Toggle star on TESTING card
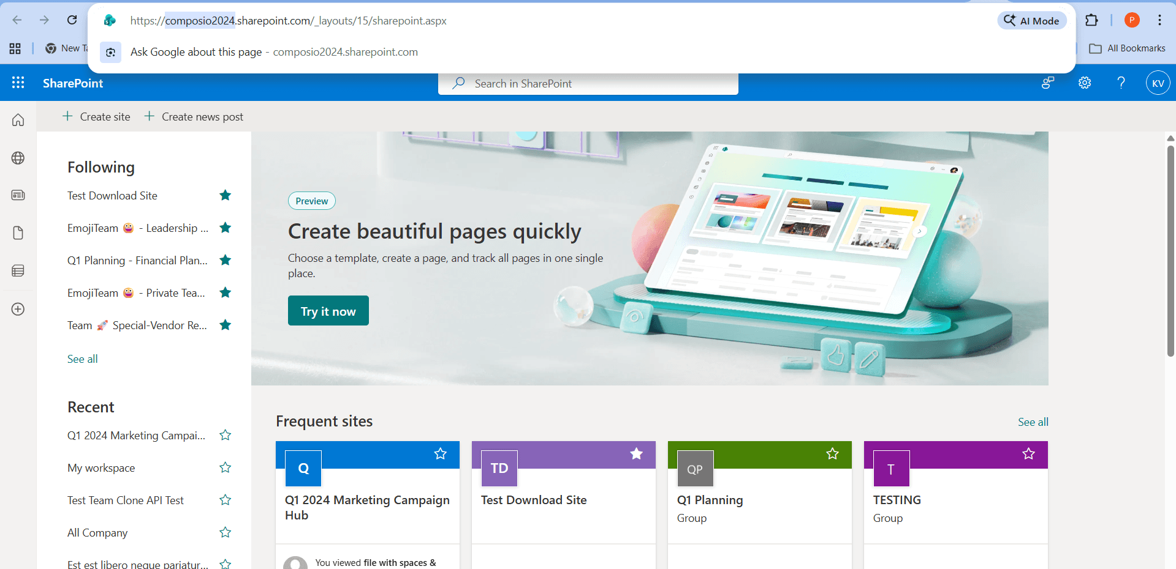This screenshot has width=1176, height=569. tap(1028, 453)
